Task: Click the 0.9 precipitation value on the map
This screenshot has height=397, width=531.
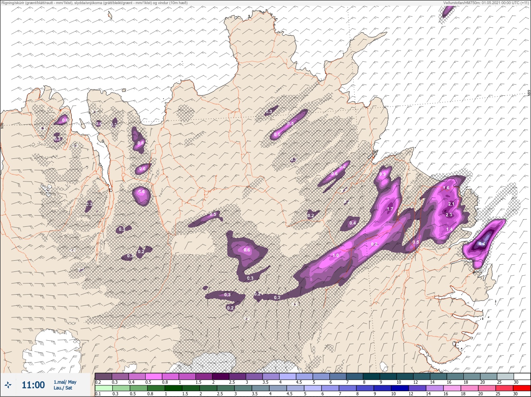Action: click(x=382, y=174)
